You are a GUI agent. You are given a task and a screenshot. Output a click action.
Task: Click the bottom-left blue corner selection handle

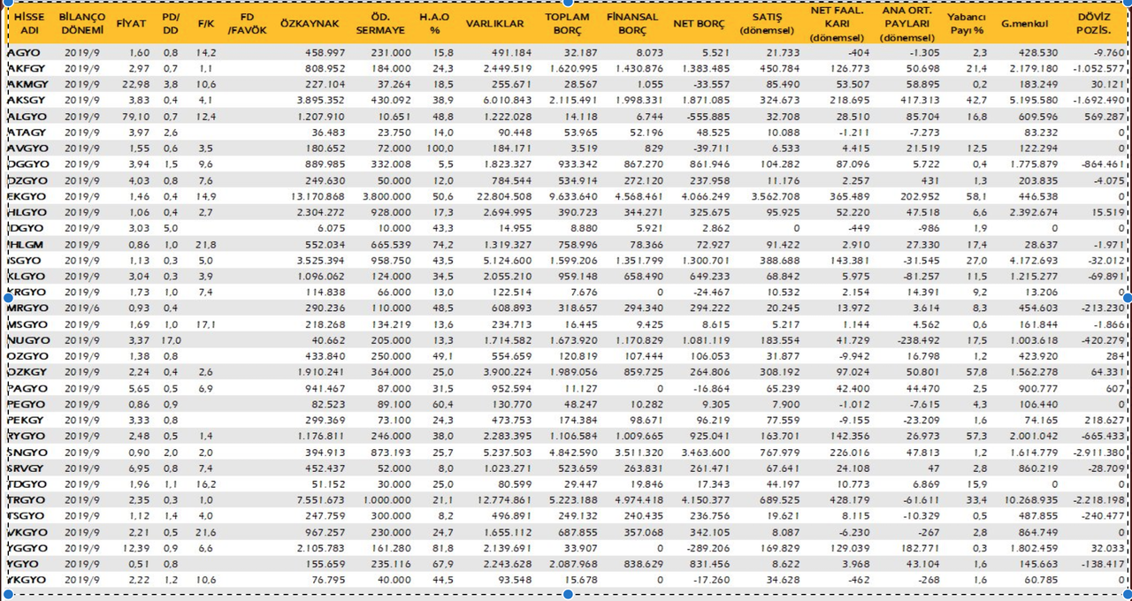coord(8,595)
